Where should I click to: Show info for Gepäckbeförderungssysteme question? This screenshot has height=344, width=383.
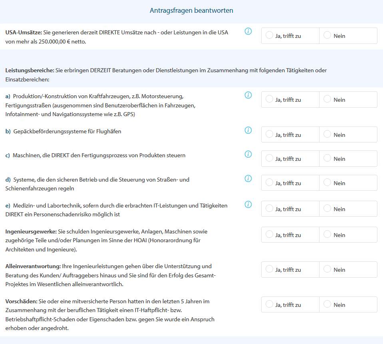(248, 130)
